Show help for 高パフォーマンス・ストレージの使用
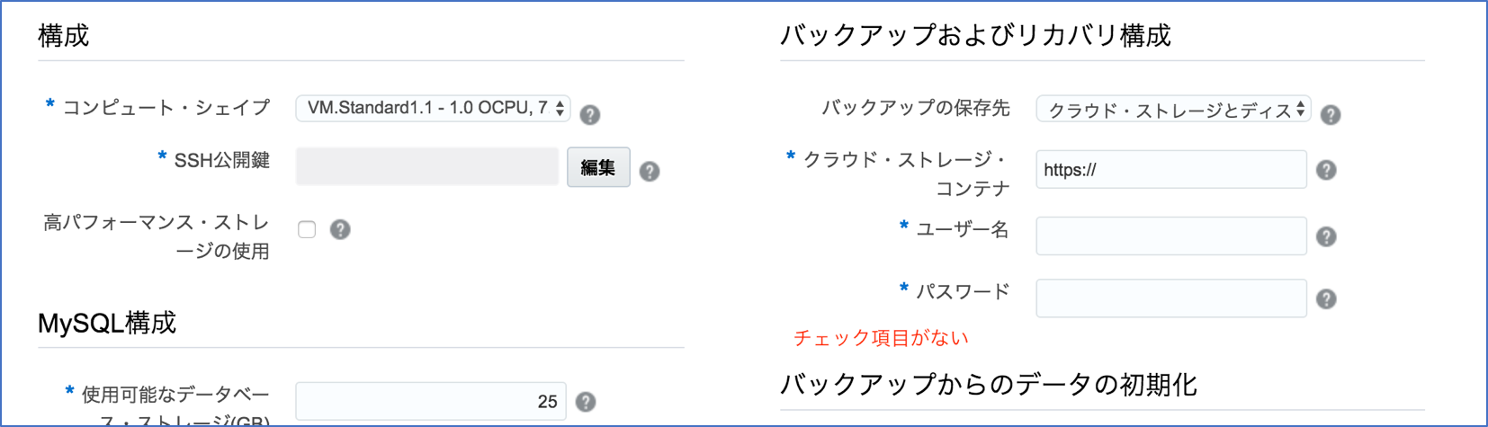 (340, 229)
